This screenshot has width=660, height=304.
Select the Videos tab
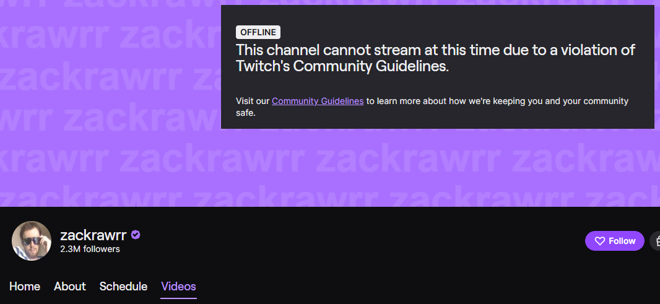coord(178,286)
